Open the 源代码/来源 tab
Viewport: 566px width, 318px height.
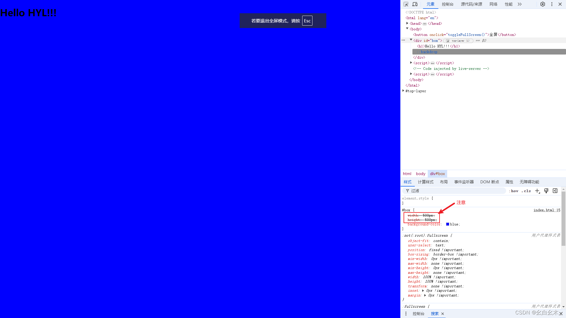471,4
